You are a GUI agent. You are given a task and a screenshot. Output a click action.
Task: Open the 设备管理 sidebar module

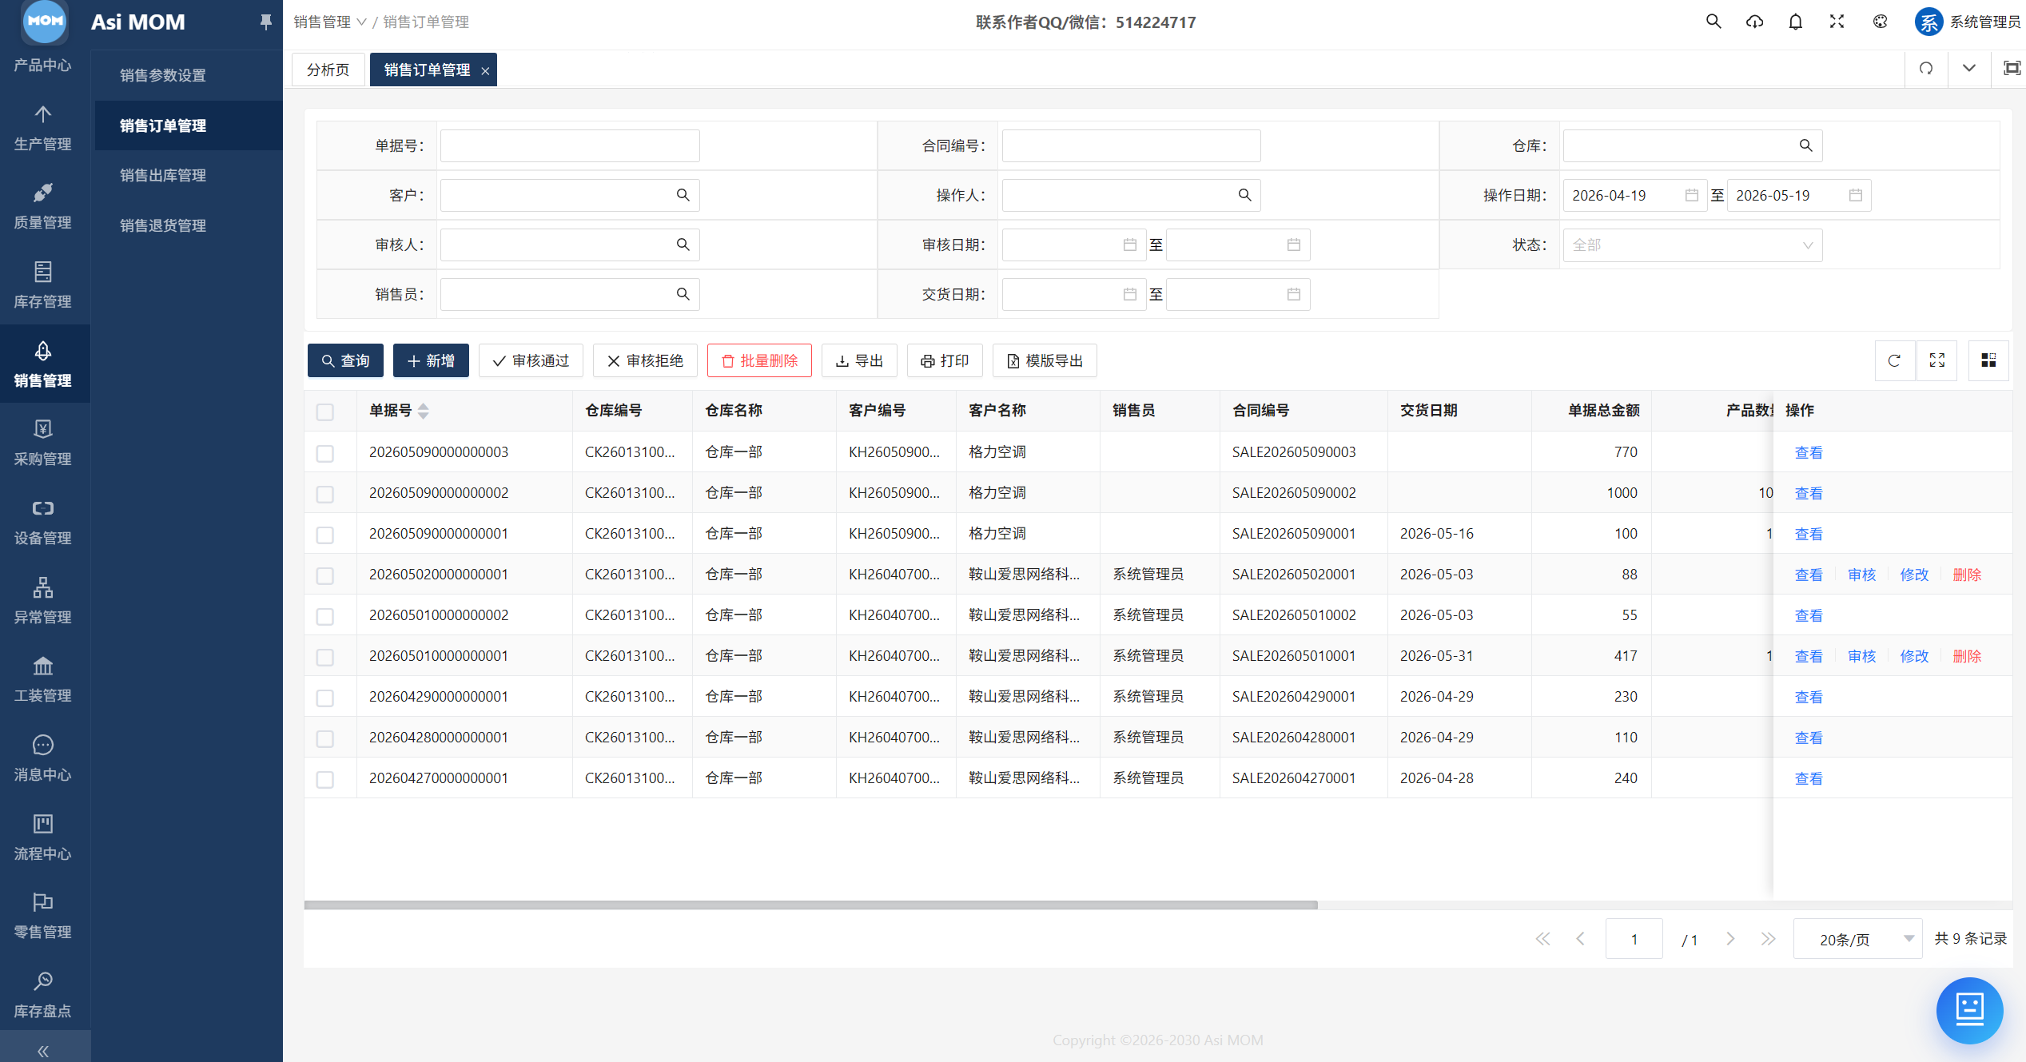(x=43, y=522)
